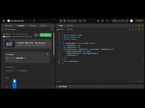Open the invite user icon
Viewport: 145px width, 108px height.
[127, 21]
